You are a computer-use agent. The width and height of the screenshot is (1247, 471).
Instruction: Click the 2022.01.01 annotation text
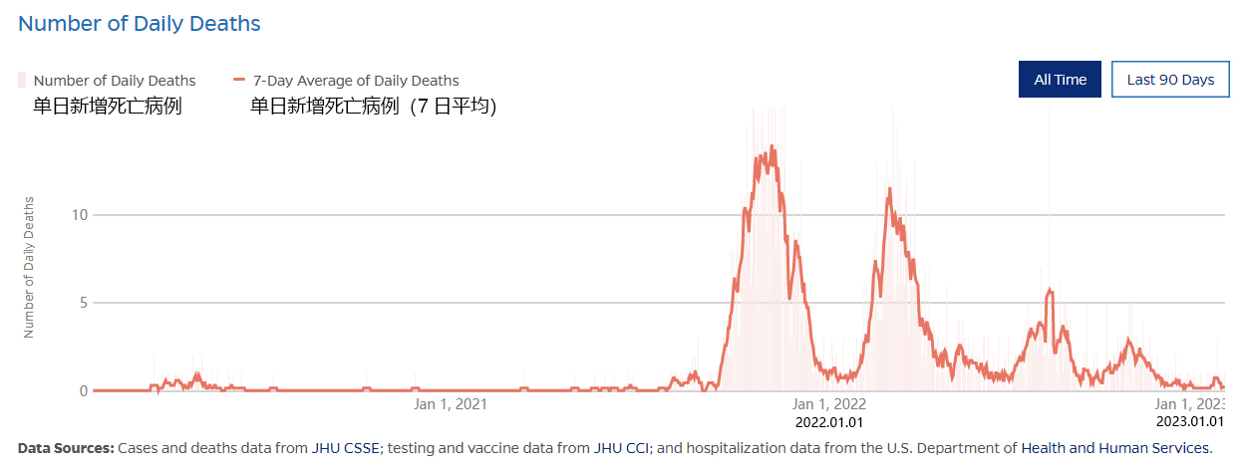coord(829,422)
